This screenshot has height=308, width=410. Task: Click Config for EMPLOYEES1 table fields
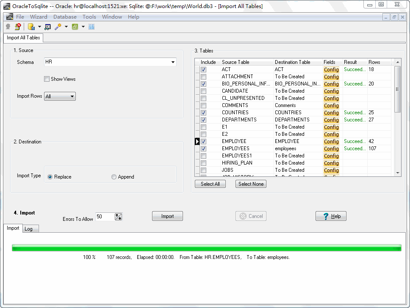331,156
